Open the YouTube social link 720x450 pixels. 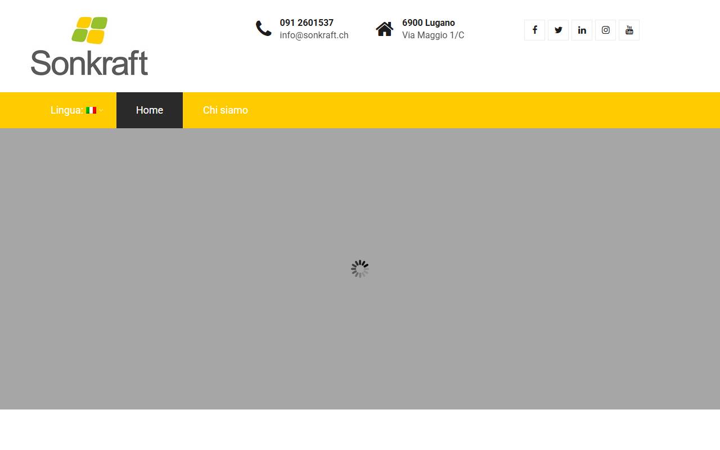point(629,30)
